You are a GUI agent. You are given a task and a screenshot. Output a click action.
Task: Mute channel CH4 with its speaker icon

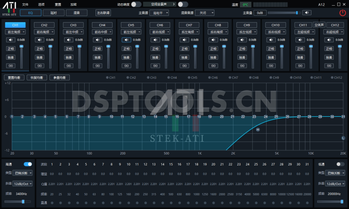(x=97, y=40)
